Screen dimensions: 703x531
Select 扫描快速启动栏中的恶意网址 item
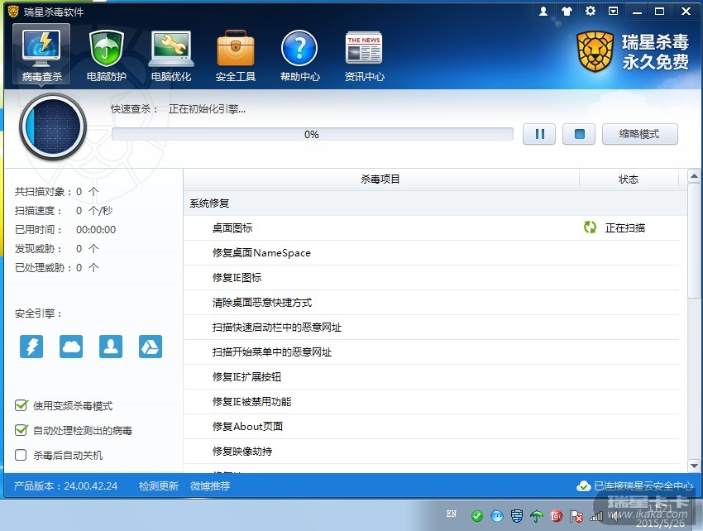point(431,328)
